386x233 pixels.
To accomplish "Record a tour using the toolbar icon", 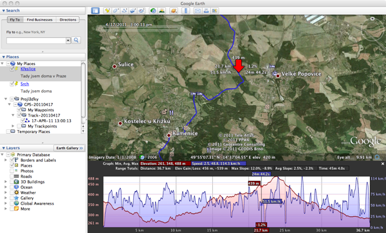I will (x=142, y=10).
